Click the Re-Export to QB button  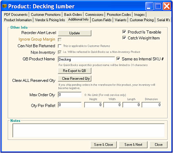coord(74,71)
